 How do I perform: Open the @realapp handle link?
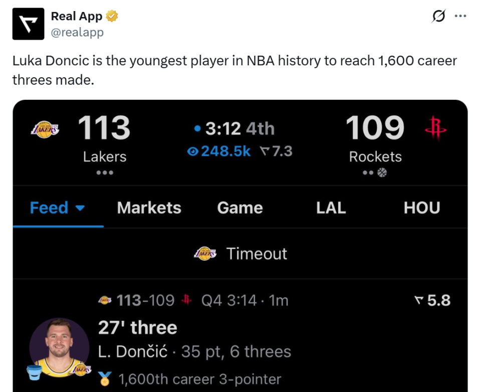tap(77, 32)
